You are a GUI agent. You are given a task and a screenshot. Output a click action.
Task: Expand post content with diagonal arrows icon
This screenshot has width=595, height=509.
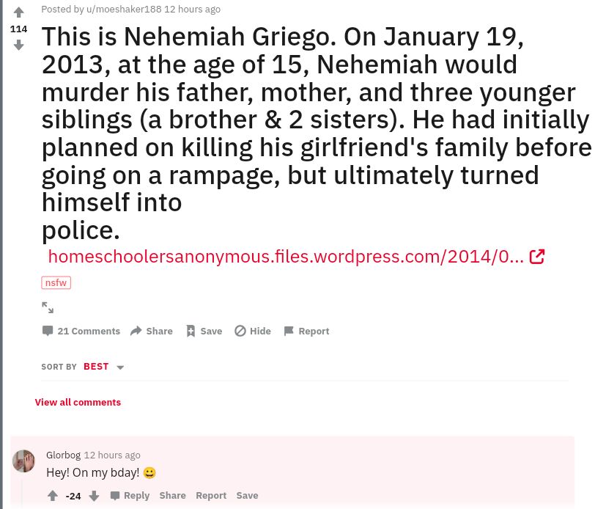(x=48, y=307)
